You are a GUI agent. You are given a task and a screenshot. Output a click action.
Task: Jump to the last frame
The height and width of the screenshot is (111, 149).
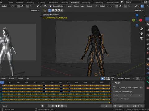[65, 106]
